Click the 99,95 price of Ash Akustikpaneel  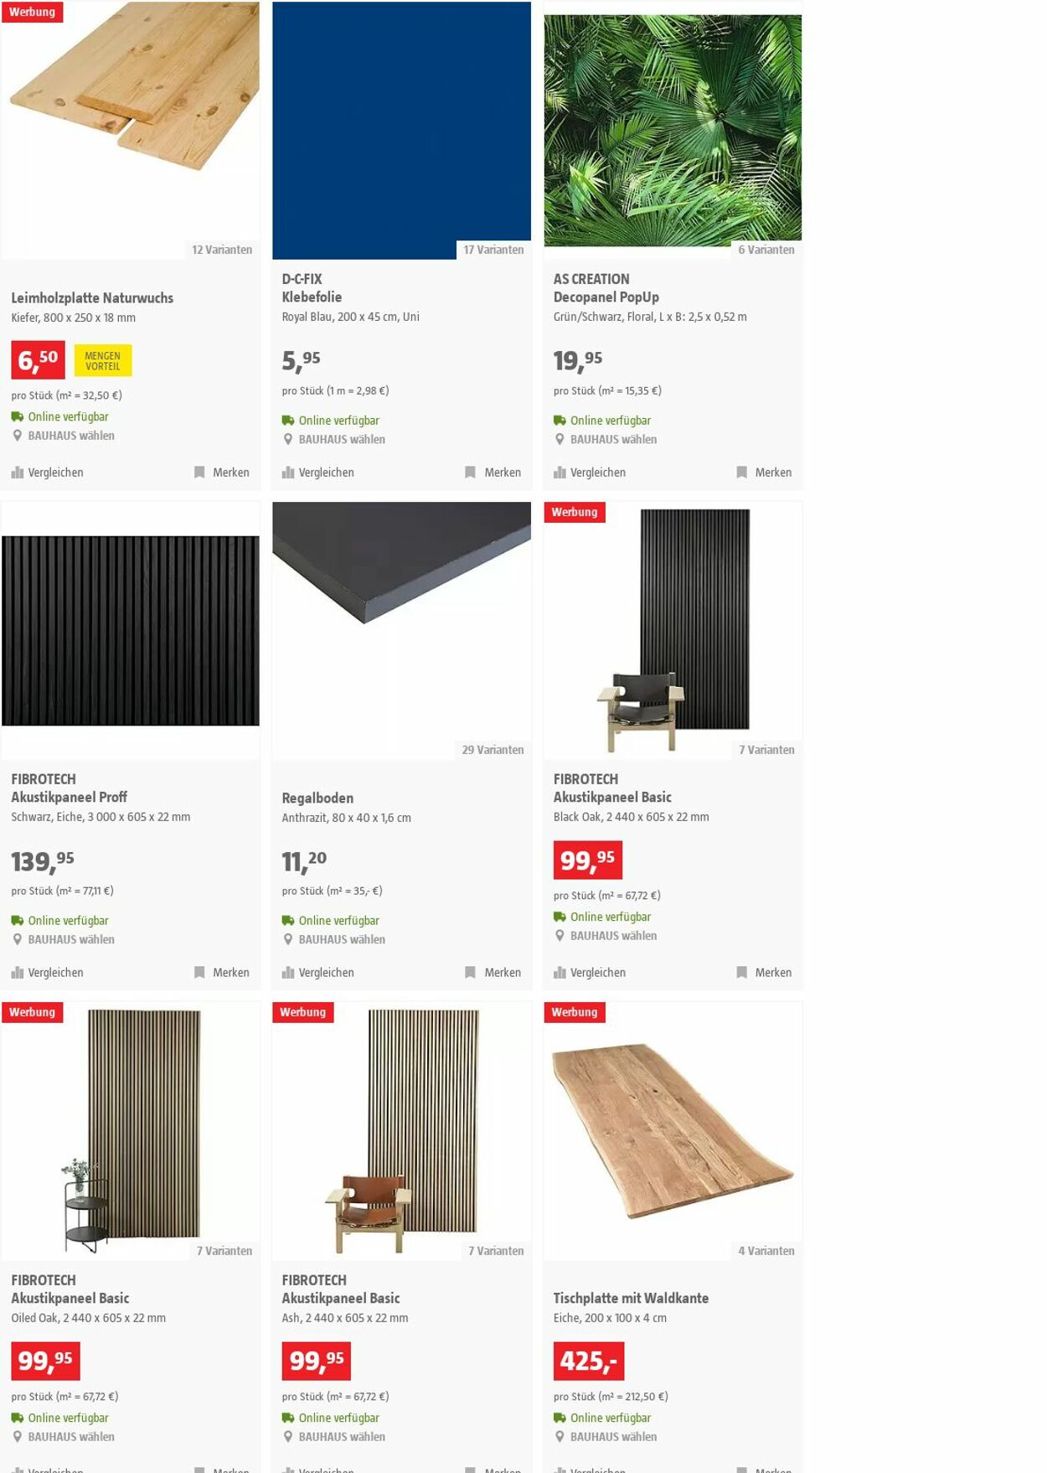317,1361
